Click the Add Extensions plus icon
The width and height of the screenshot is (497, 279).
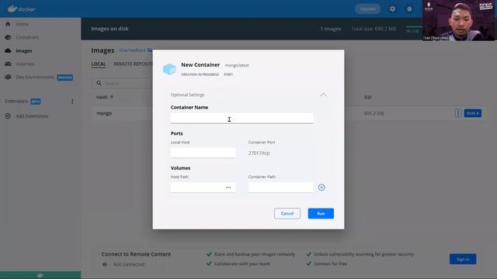point(9,116)
